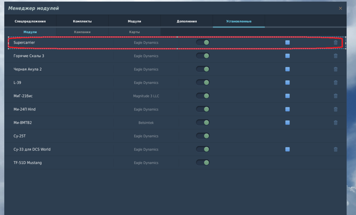Switch to the Комплекты tab

[82, 21]
